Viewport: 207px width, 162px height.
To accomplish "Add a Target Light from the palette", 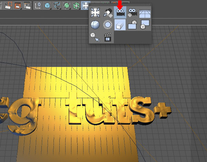I will click(x=108, y=12).
